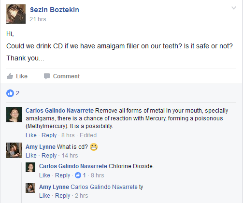Show edit history via Edited label
The height and width of the screenshot is (203, 243).
(88, 135)
